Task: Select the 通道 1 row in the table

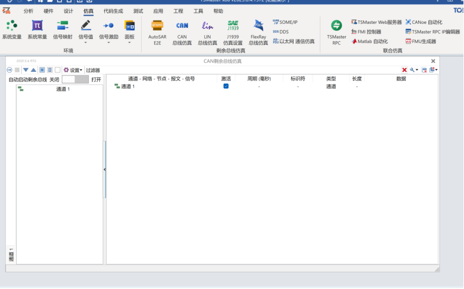Action: click(x=272, y=86)
